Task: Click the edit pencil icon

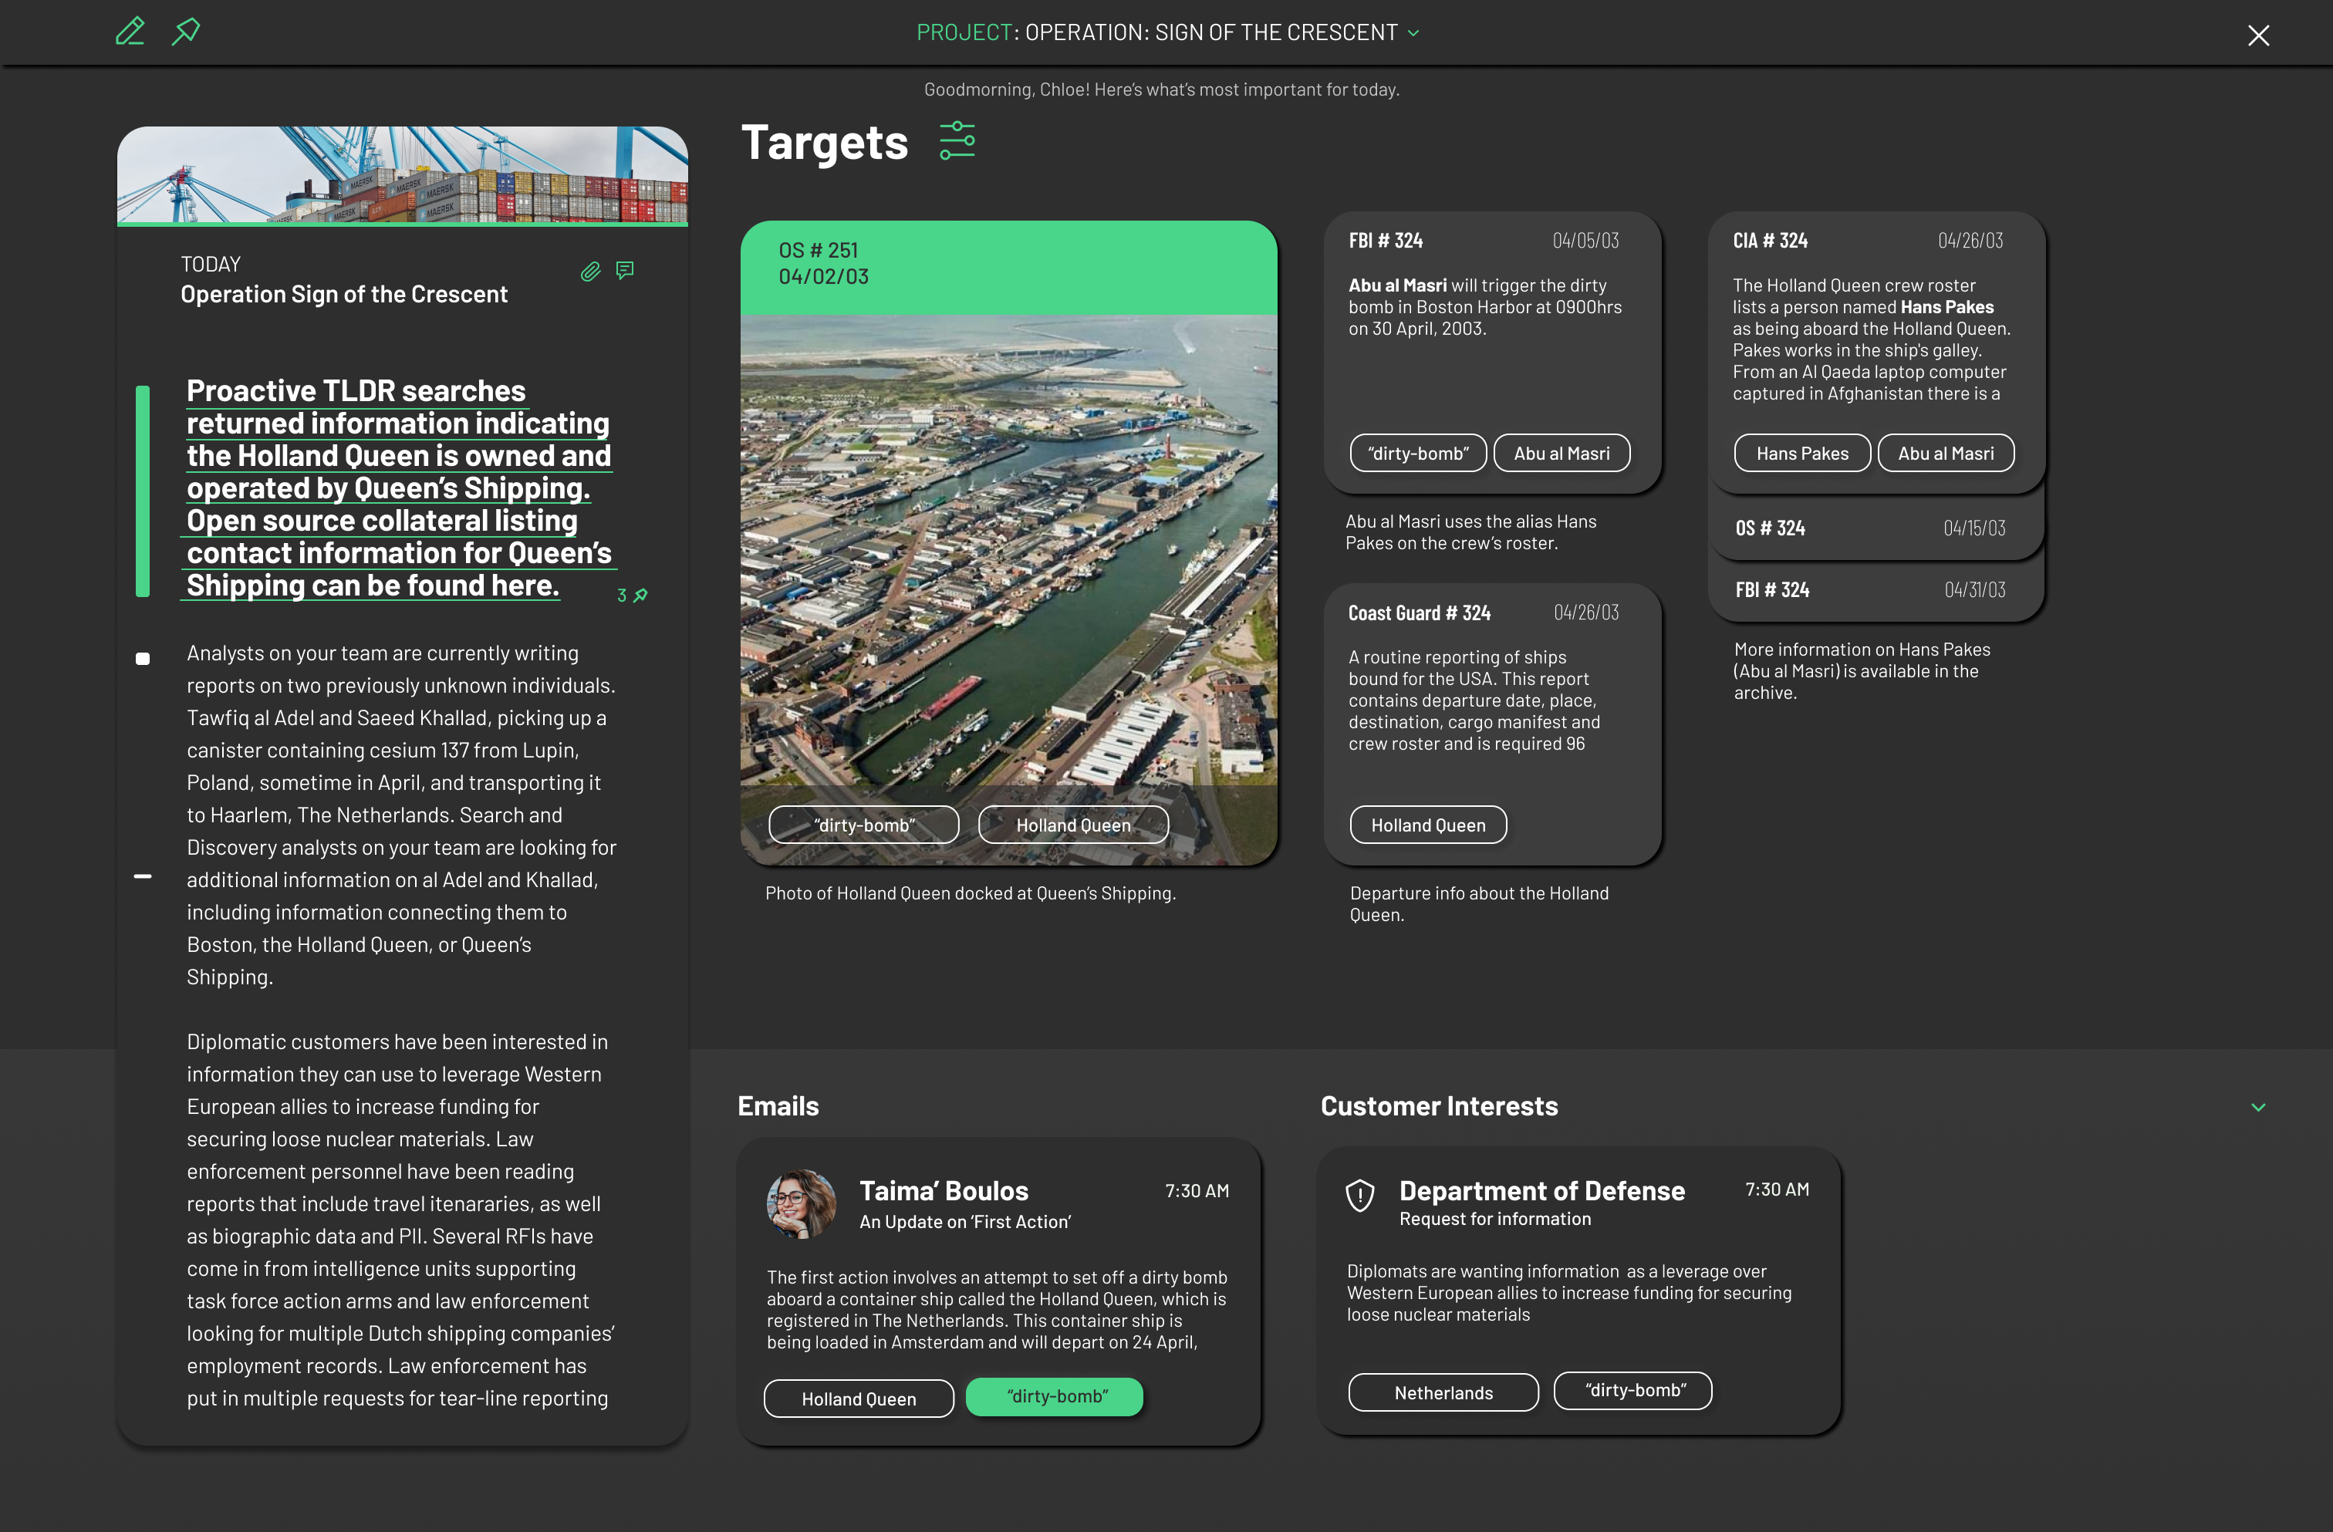Action: click(x=130, y=32)
